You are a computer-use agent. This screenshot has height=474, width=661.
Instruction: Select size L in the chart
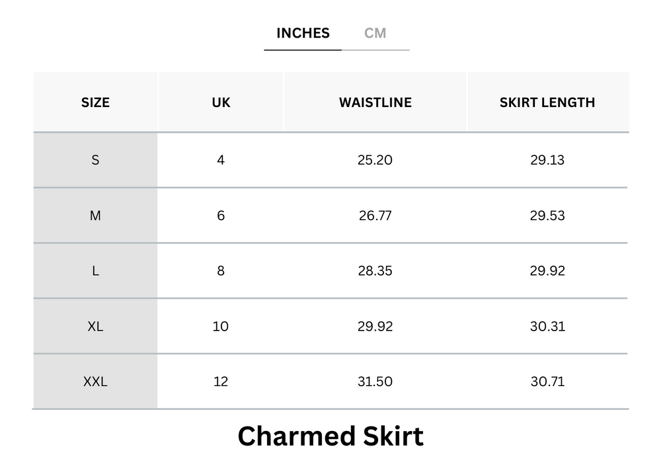pyautogui.click(x=95, y=270)
